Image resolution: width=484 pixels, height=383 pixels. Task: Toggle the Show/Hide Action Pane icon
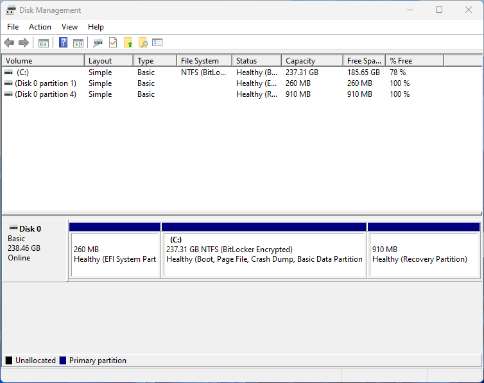78,43
